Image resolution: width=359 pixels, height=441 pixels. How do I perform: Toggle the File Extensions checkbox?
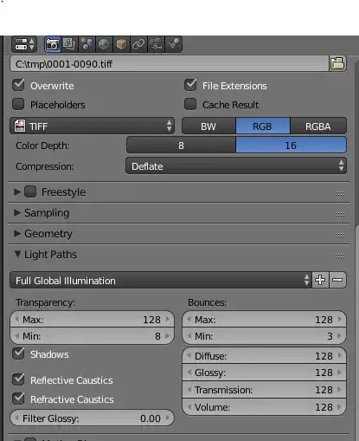(x=190, y=85)
